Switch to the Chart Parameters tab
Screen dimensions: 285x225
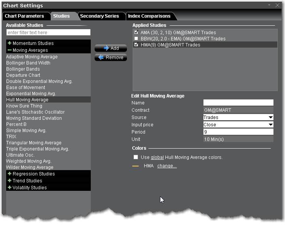coord(24,16)
